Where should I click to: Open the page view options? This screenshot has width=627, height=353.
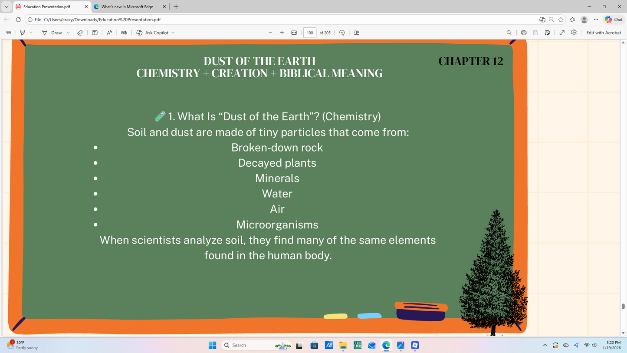click(357, 33)
